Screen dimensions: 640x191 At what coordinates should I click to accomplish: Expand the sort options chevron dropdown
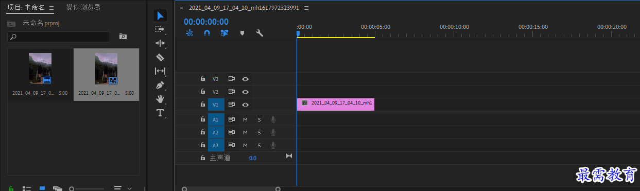pyautogui.click(x=129, y=188)
